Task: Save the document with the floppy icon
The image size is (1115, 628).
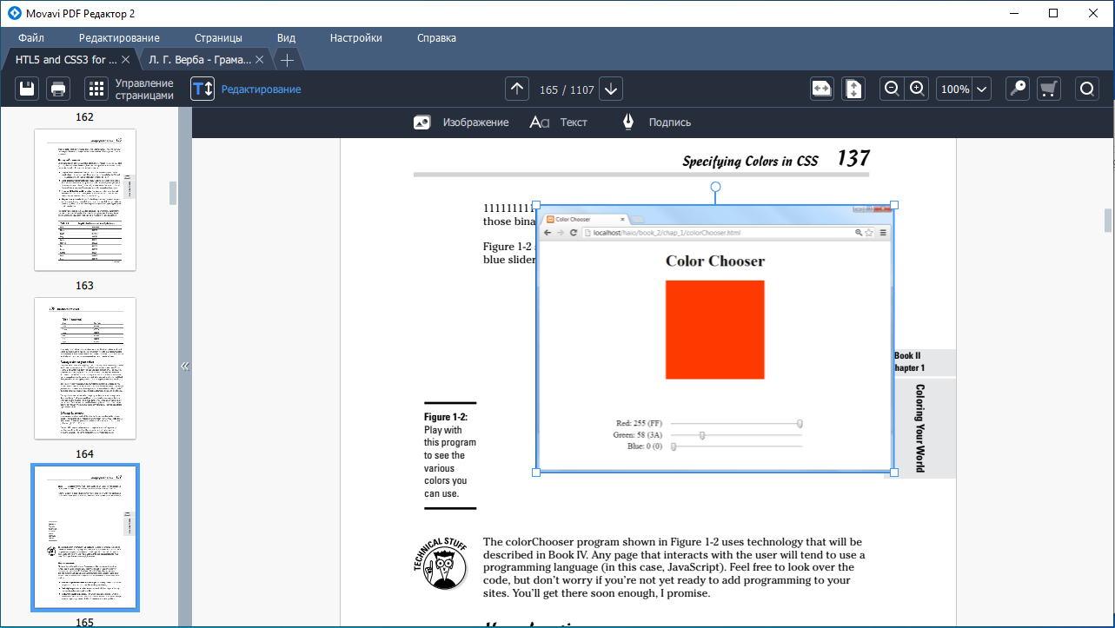Action: pos(27,89)
